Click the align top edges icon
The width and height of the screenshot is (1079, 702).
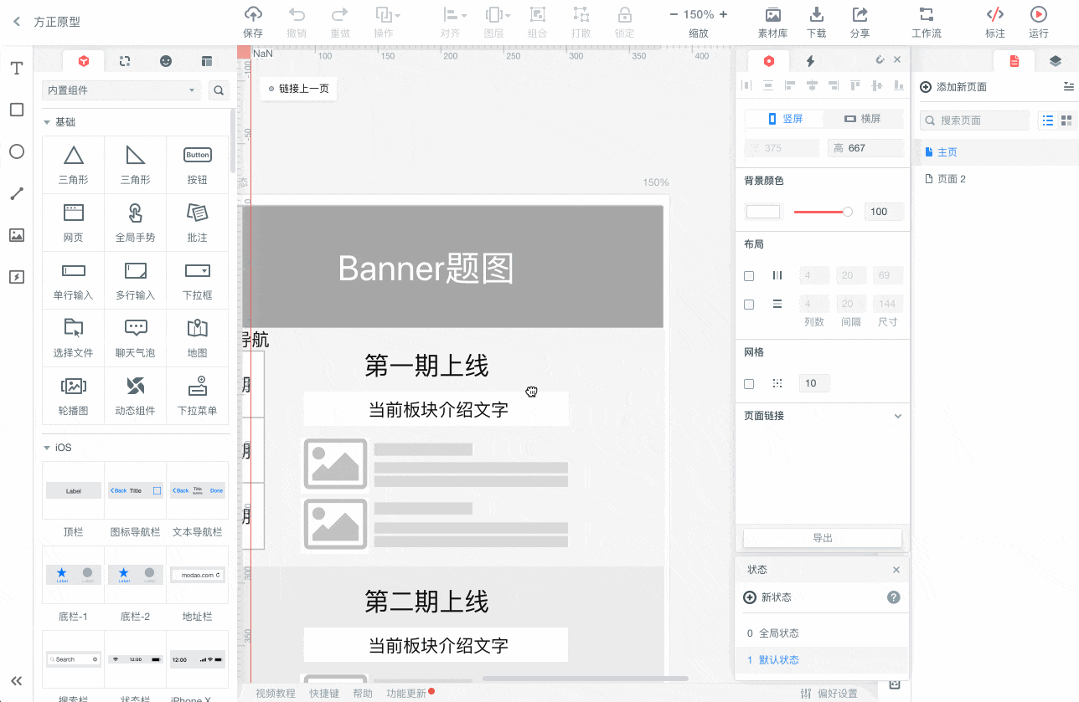(x=854, y=85)
